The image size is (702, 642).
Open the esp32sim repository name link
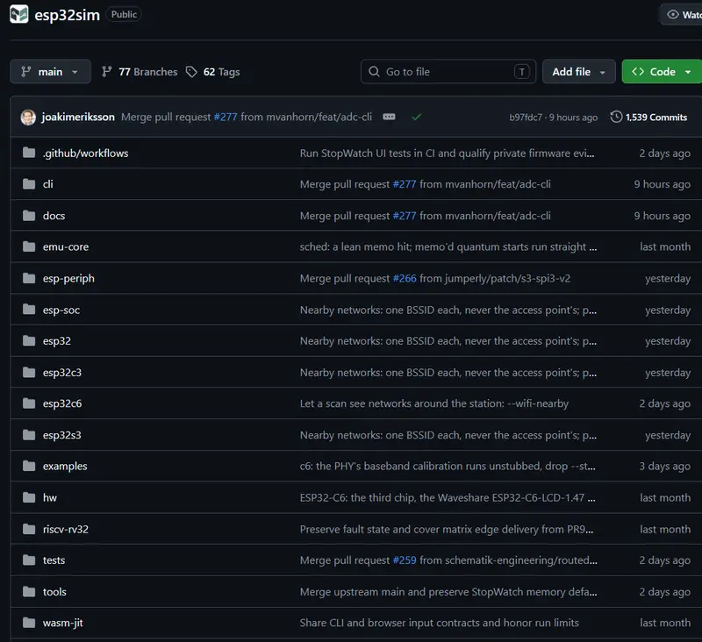click(68, 15)
